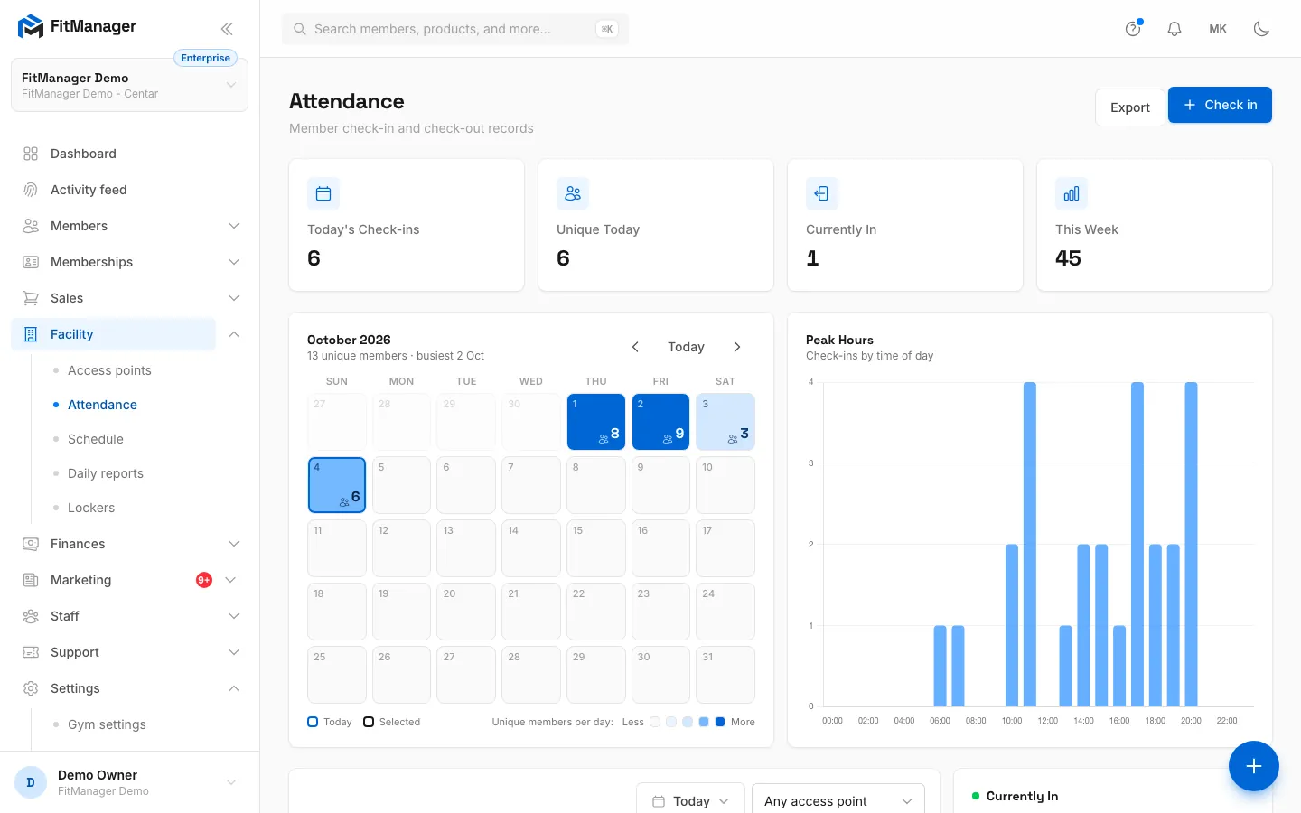Click the MK user avatar

tap(1218, 29)
